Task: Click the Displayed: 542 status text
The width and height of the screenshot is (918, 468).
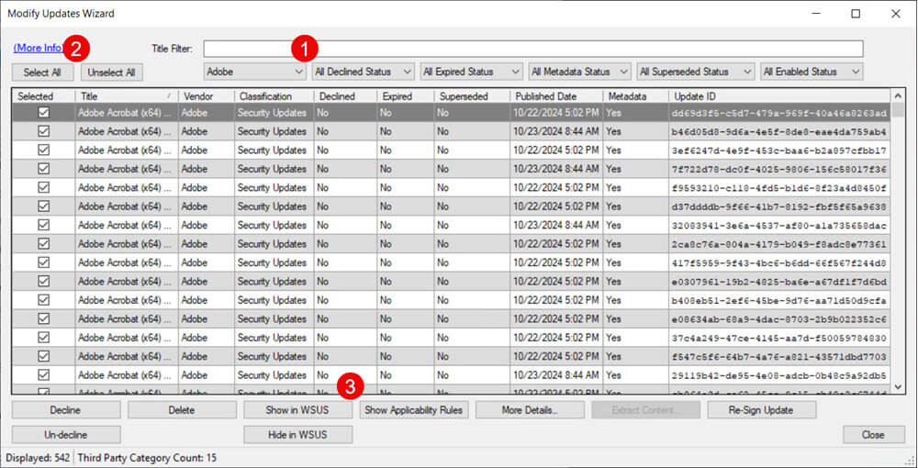Action: tap(38, 458)
